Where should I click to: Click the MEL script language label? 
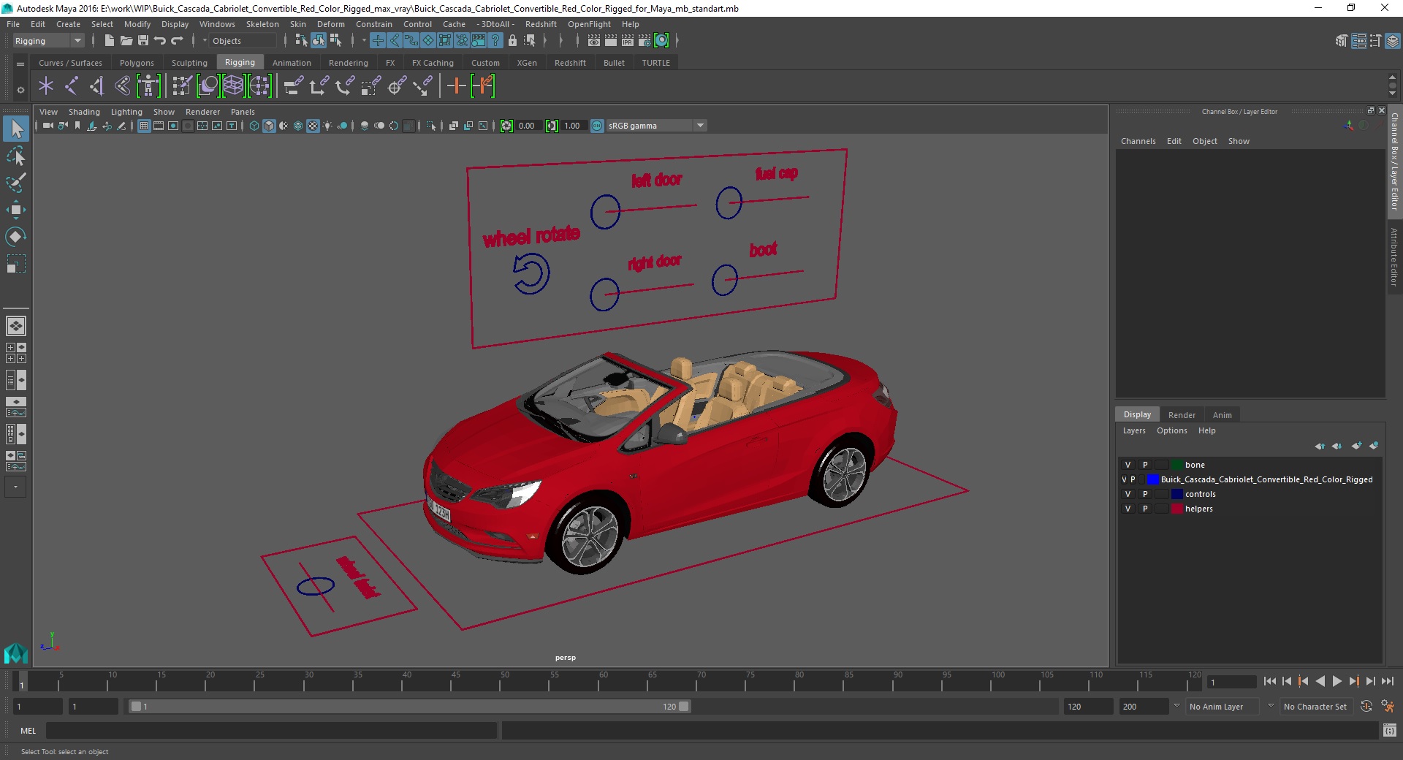28,731
